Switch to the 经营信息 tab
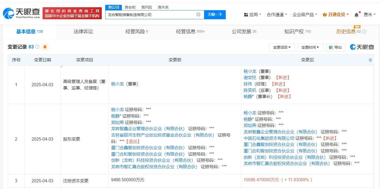The height and width of the screenshot is (189, 380). (x=190, y=32)
